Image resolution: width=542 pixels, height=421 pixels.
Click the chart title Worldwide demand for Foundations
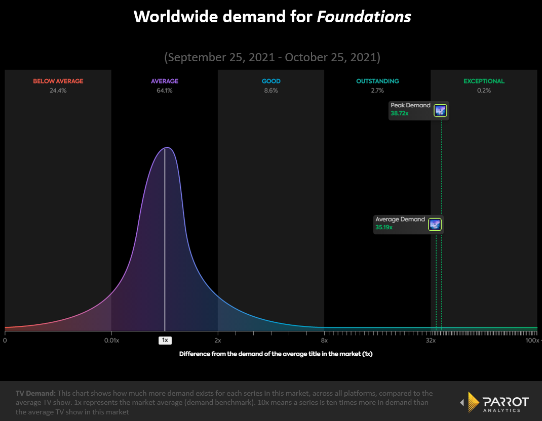pos(273,17)
